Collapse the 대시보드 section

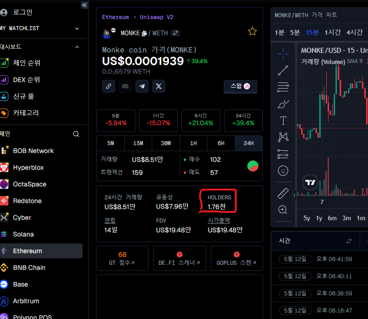pyautogui.click(x=77, y=47)
